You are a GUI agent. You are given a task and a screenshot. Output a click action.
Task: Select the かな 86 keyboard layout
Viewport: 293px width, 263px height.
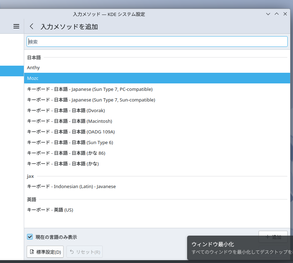coord(66,153)
